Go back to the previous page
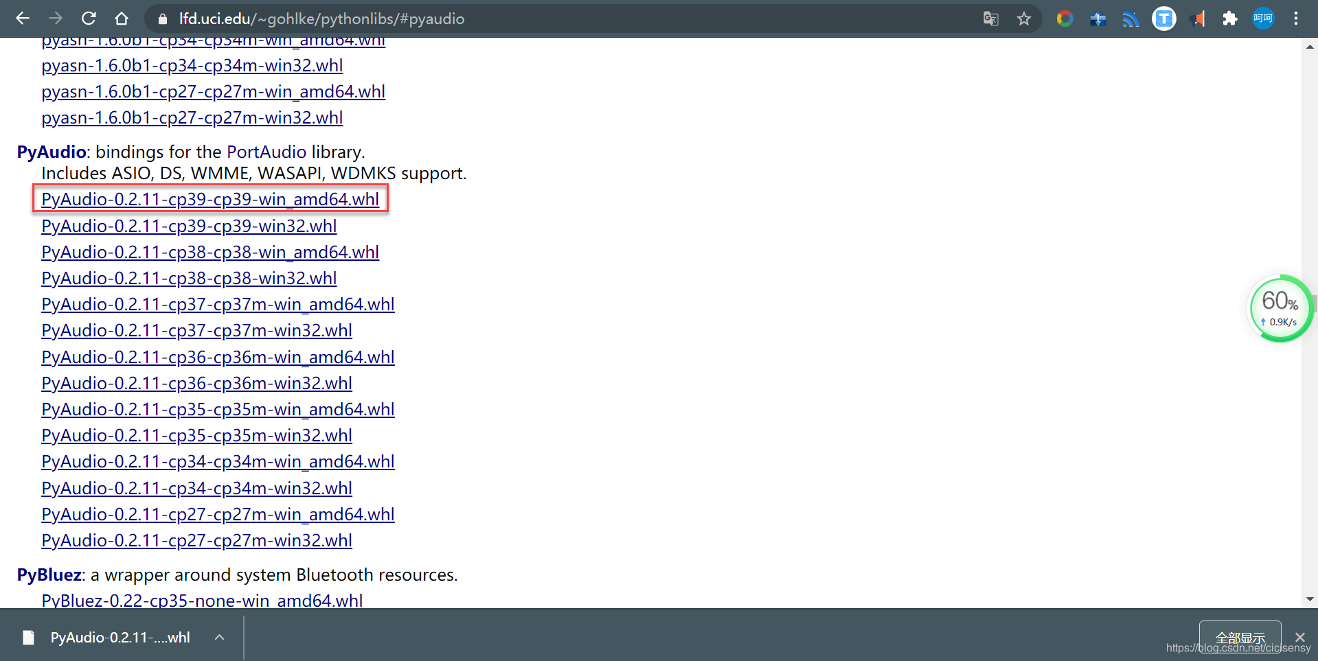1318x661 pixels. click(23, 19)
